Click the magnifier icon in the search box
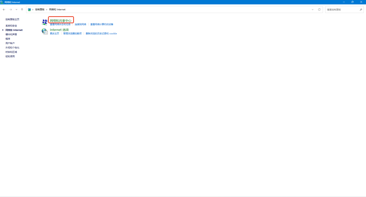 (x=361, y=10)
